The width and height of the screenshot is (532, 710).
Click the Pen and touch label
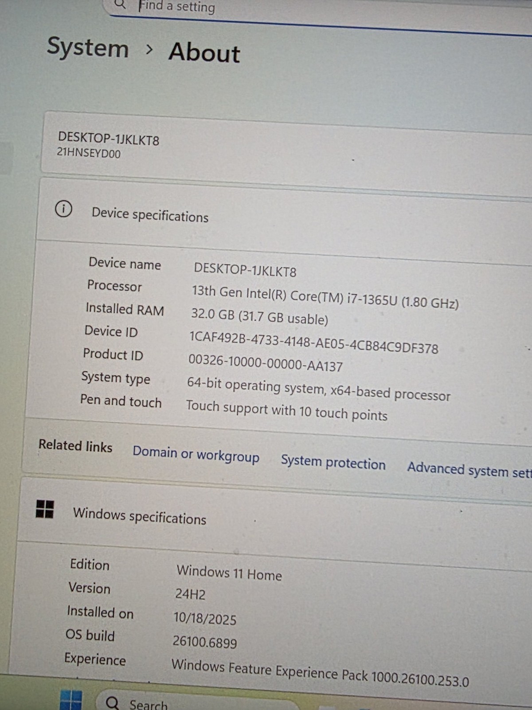coord(121,401)
